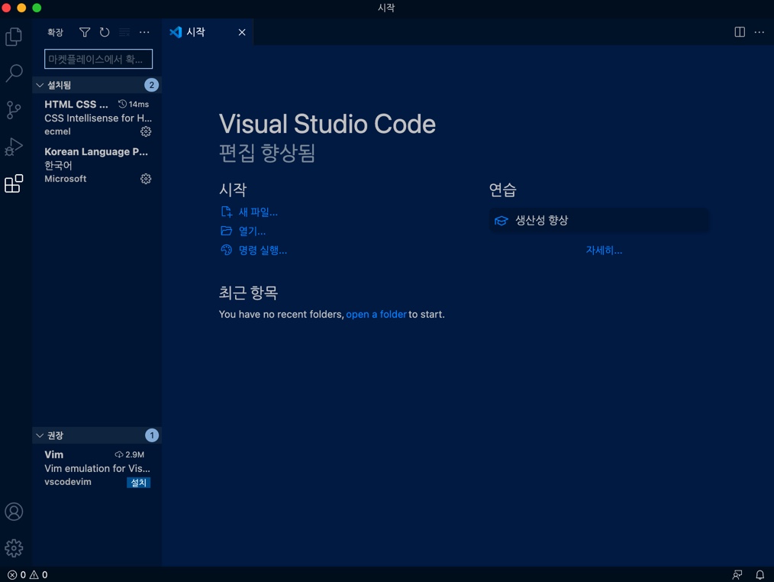The width and height of the screenshot is (774, 582).
Task: Install the Vim extension
Action: [139, 482]
